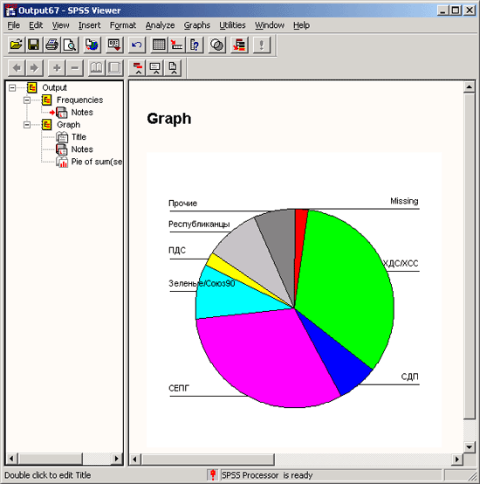This screenshot has width=480, height=484.
Task: Collapse the Frequencies tree branch
Action: coord(27,100)
